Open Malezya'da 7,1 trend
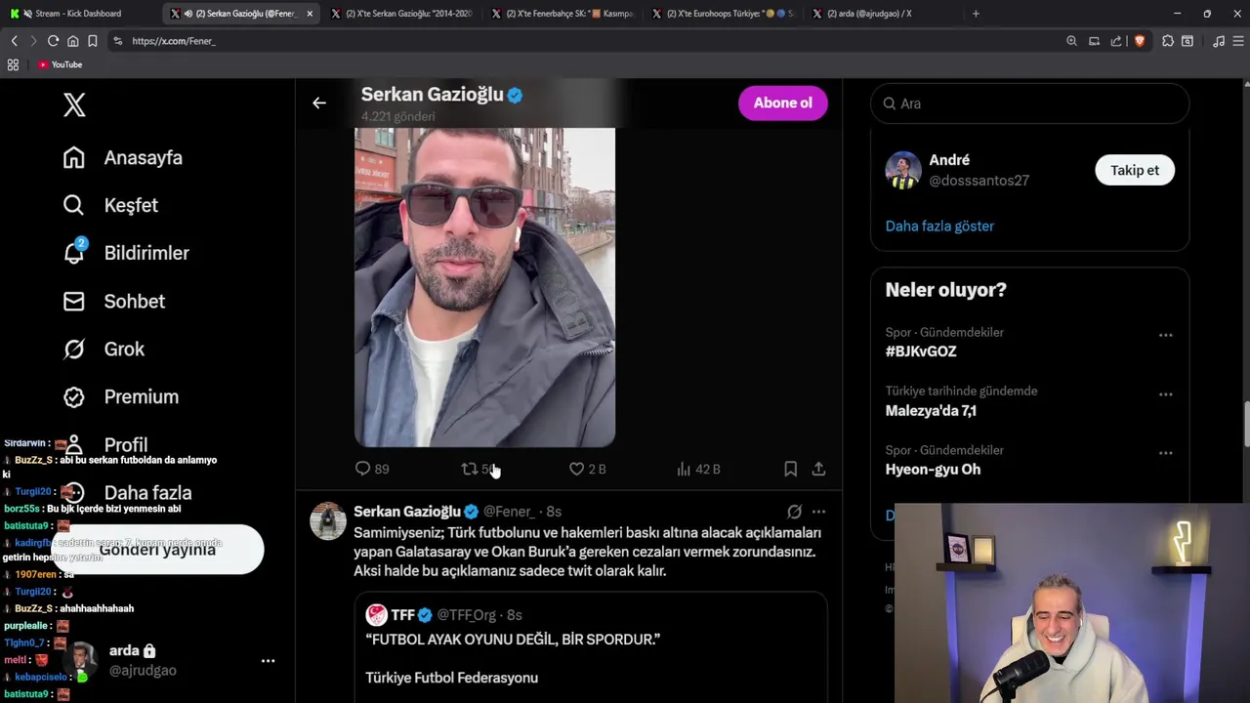The image size is (1250, 703). pyautogui.click(x=931, y=411)
